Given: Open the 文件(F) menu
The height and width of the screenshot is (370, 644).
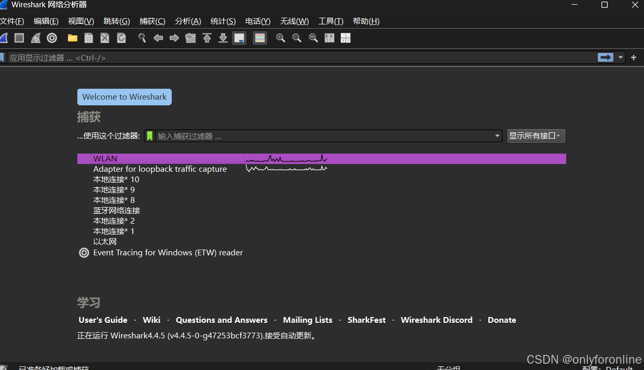Looking at the screenshot, I should coord(12,21).
